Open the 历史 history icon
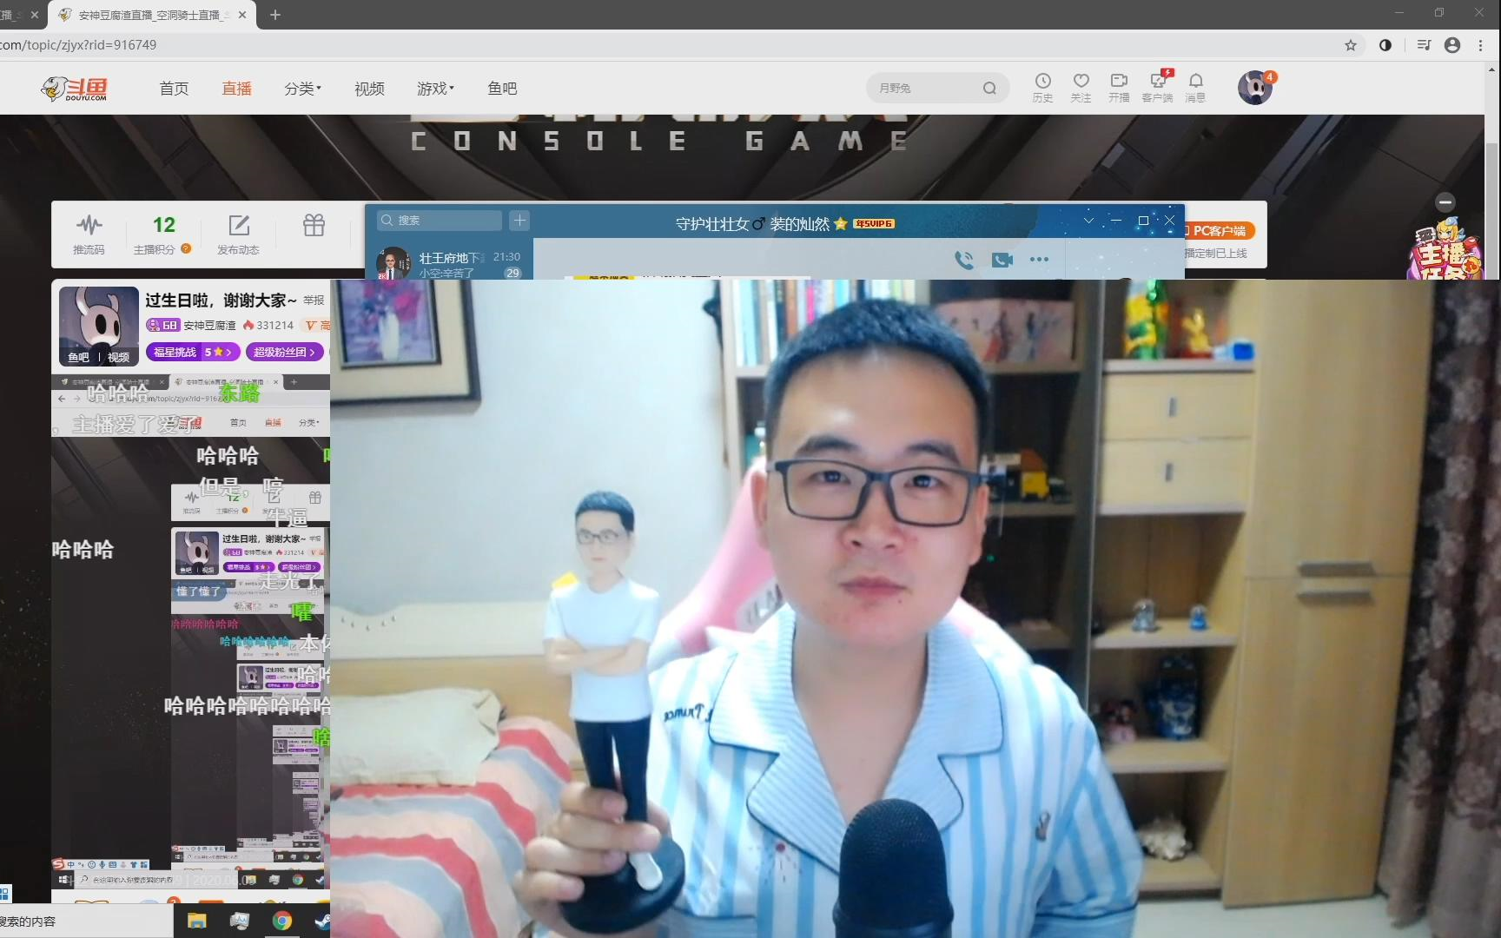 [x=1042, y=87]
